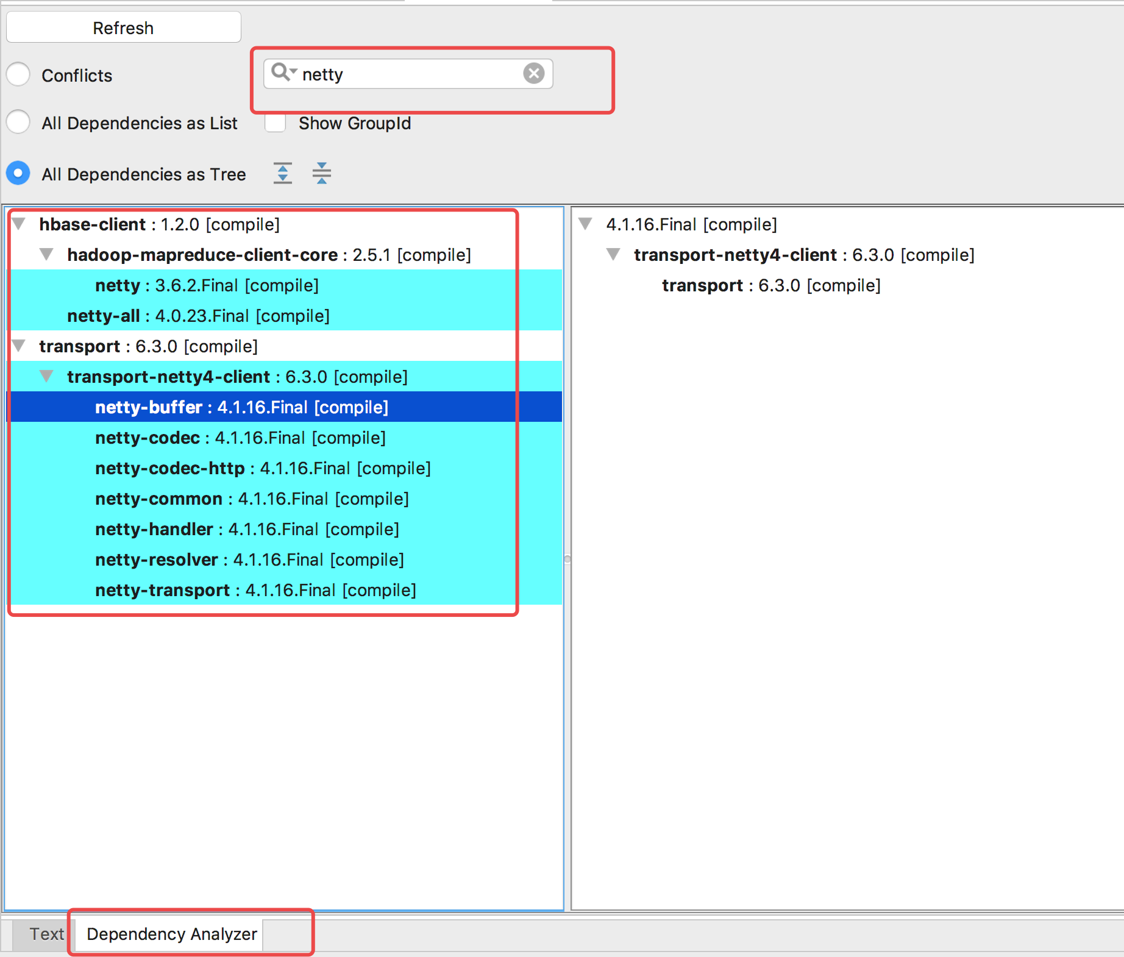This screenshot has width=1124, height=957.
Task: Collapse transport-netty4-client node in right panel
Action: [x=613, y=254]
